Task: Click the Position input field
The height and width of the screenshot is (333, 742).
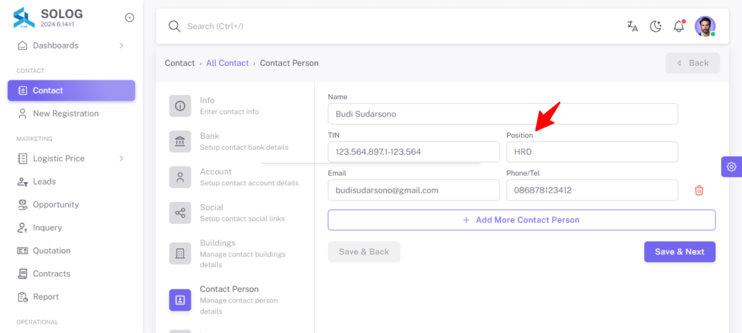Action: click(592, 152)
